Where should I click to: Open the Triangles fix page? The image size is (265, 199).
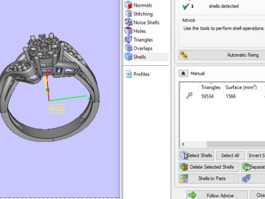coord(143,40)
